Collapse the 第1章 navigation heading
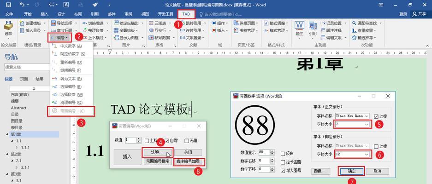432x184 pixels. [x=7, y=134]
